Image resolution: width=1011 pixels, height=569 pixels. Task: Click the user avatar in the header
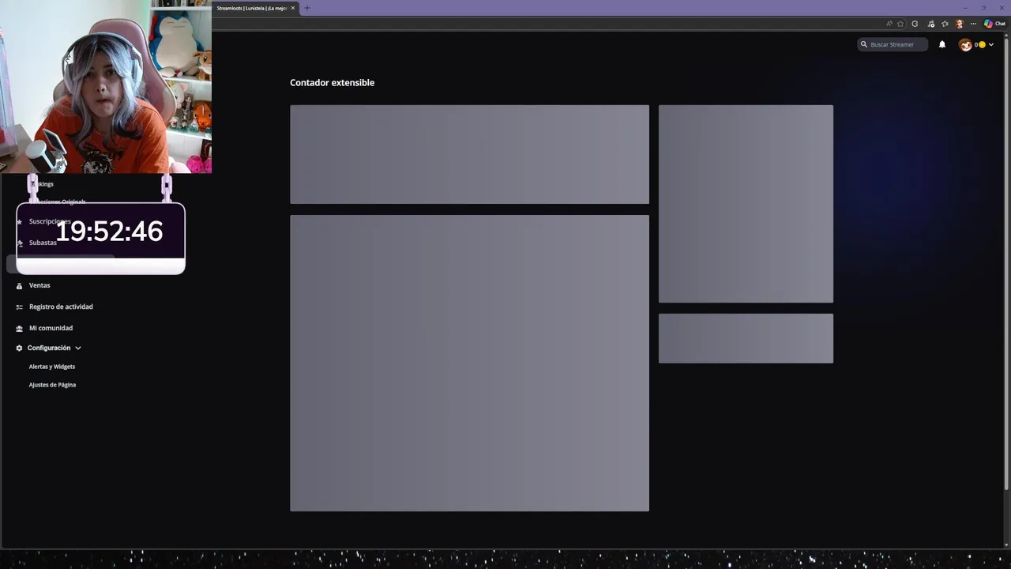click(x=965, y=44)
